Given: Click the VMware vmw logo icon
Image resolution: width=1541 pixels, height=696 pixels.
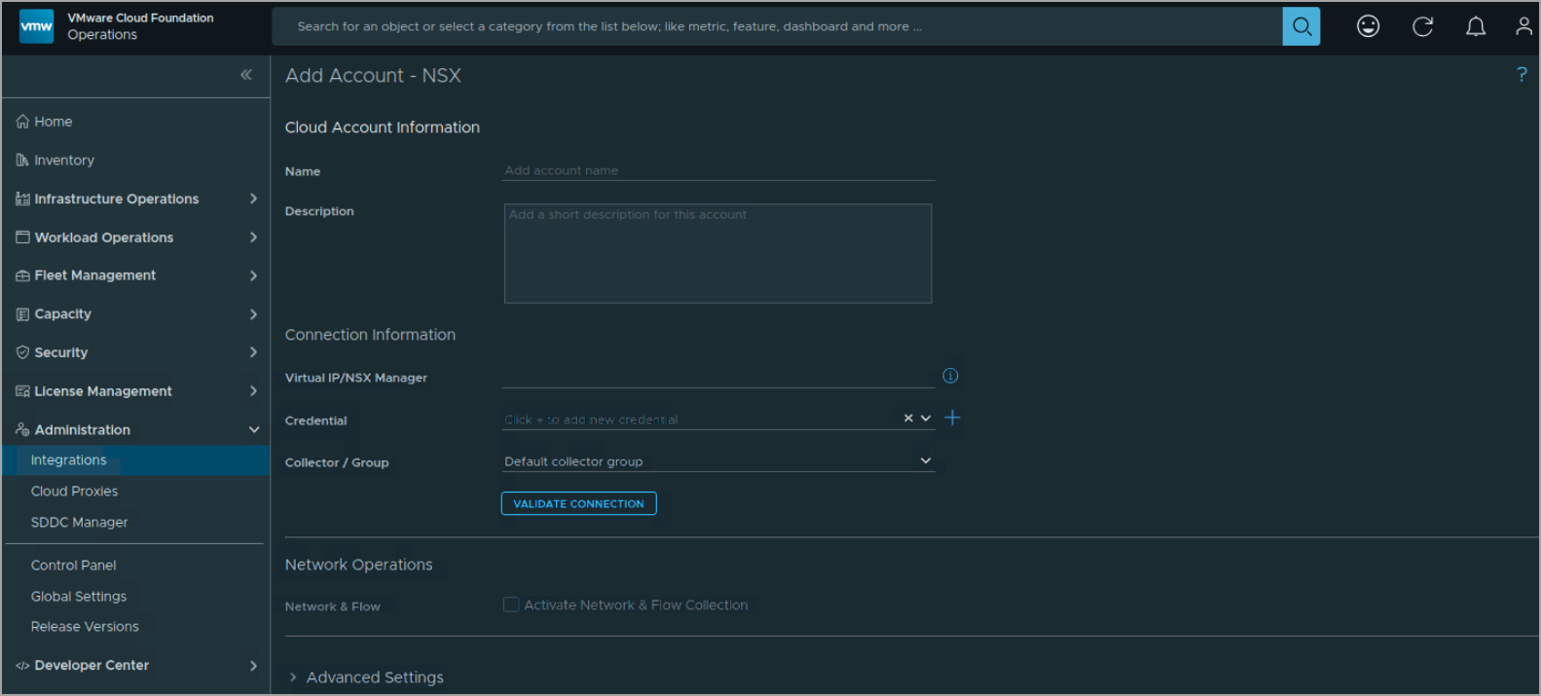Looking at the screenshot, I should pos(37,26).
